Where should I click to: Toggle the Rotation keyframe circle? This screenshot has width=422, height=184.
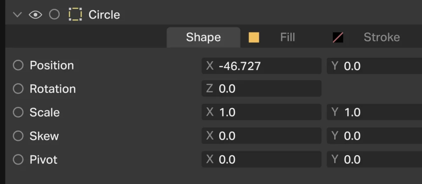click(18, 89)
